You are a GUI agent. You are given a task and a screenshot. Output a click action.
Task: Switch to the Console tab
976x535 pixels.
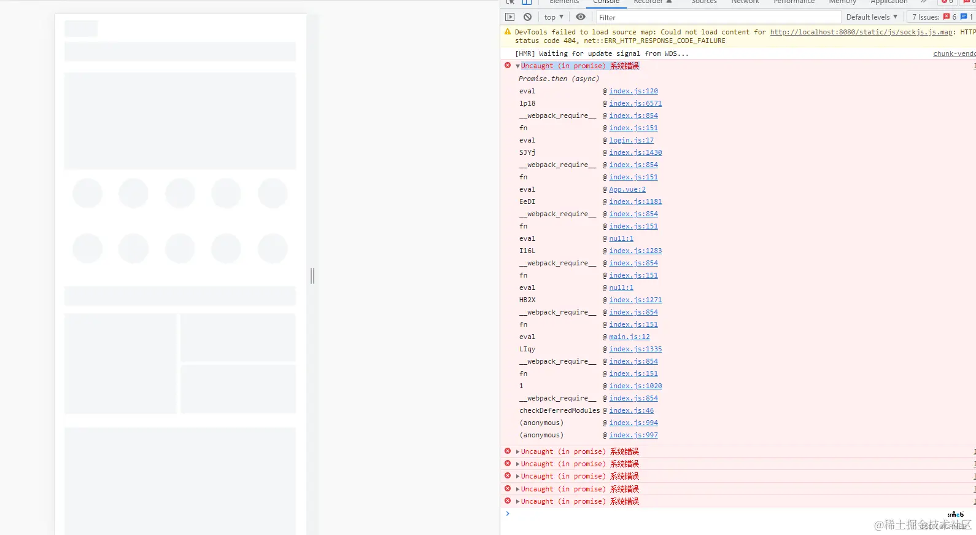[606, 2]
